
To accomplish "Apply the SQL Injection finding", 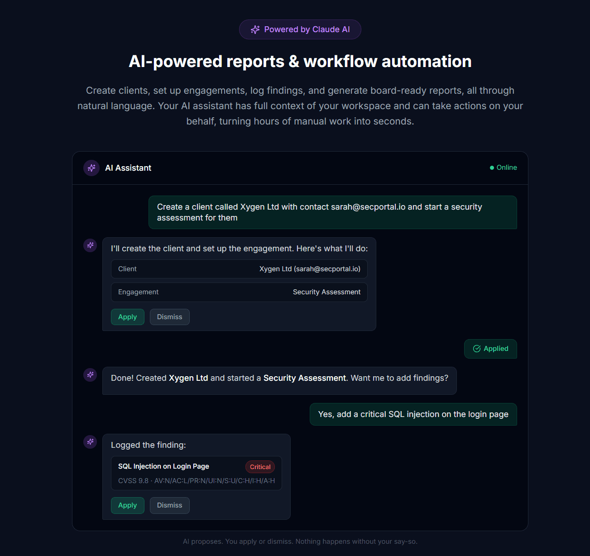I will 127,505.
